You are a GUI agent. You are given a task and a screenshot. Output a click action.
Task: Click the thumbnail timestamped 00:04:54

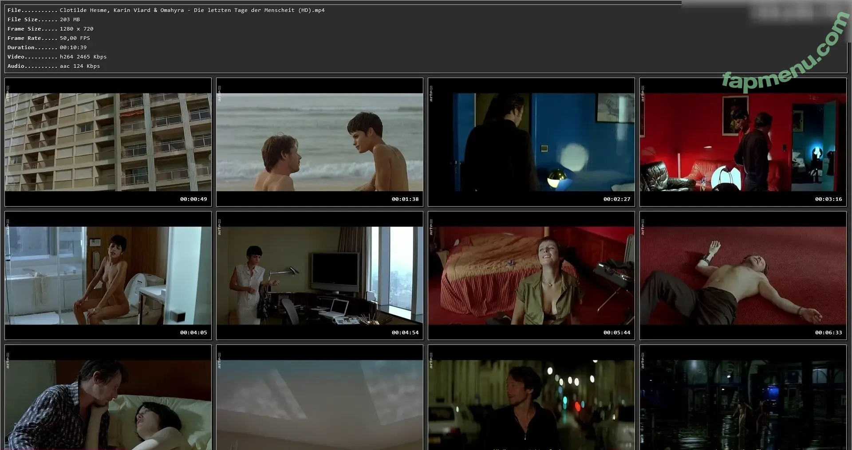point(319,276)
